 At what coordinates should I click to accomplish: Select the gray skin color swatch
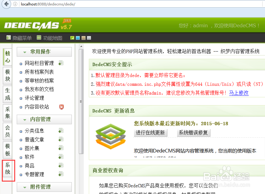point(89,38)
